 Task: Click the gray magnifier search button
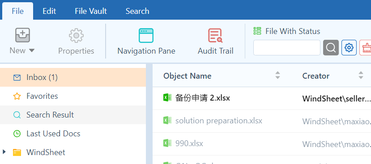tap(331, 48)
